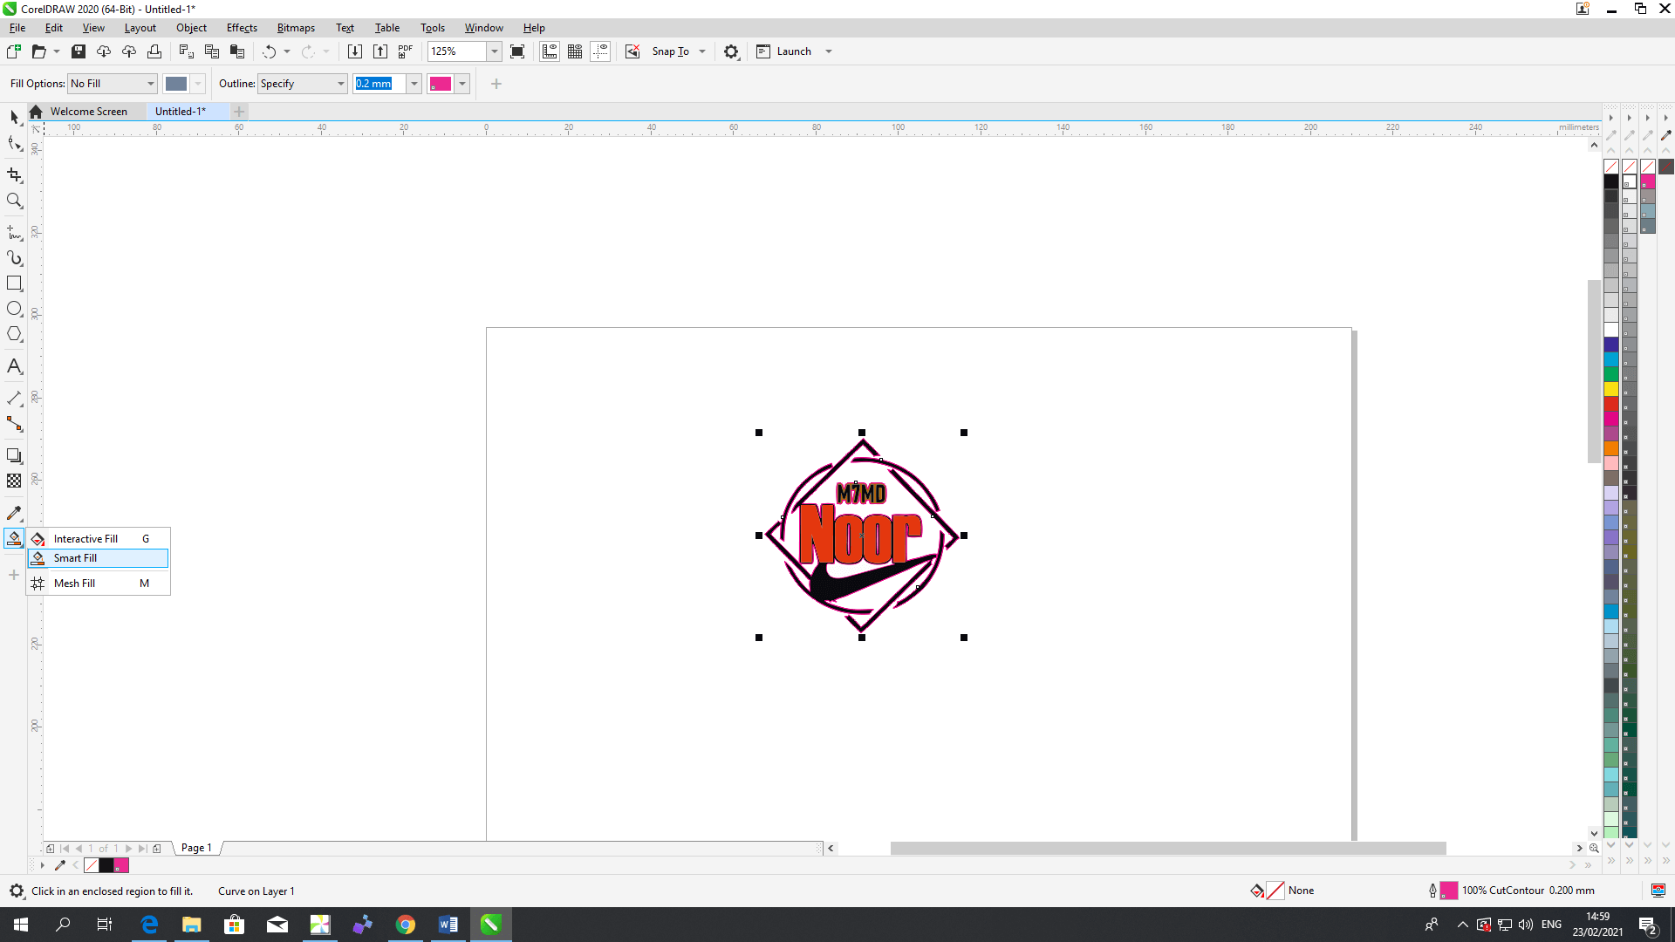
Task: Open the Bitmaps menu
Action: click(x=296, y=28)
